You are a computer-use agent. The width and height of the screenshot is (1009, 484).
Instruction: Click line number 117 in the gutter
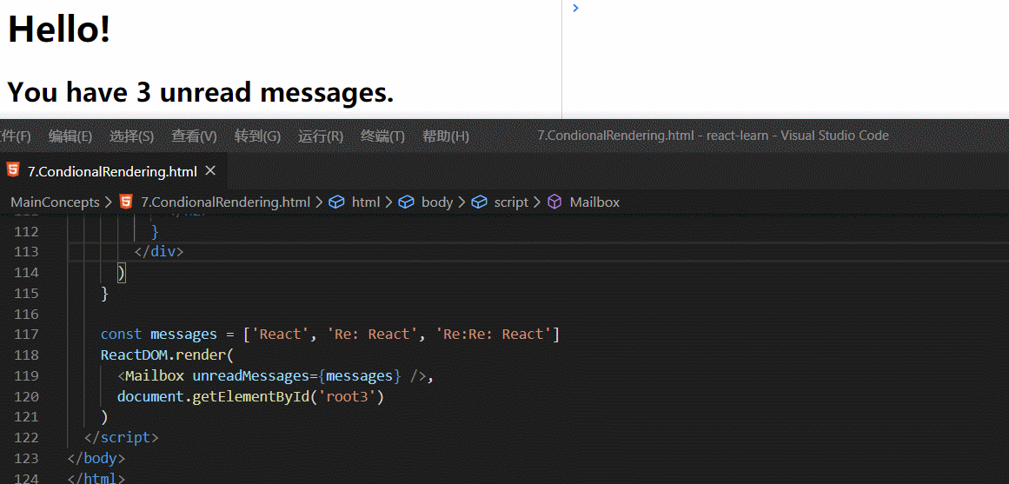pos(26,334)
